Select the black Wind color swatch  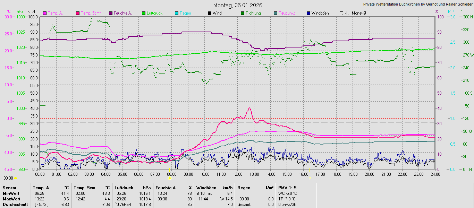[209, 14]
